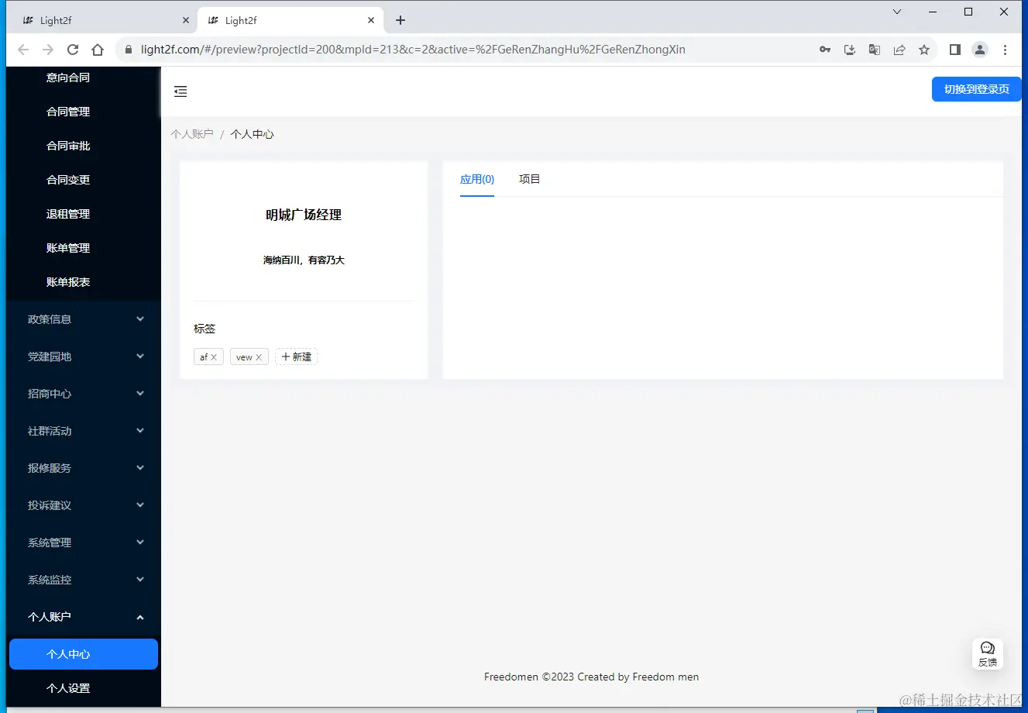Click the translate page icon
The width and height of the screenshot is (1028, 713).
(x=875, y=50)
